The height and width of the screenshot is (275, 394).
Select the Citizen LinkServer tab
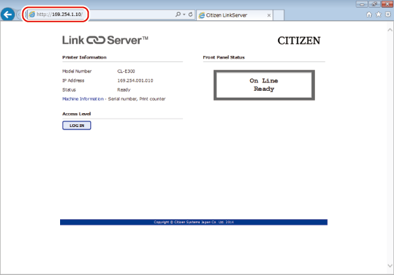234,15
